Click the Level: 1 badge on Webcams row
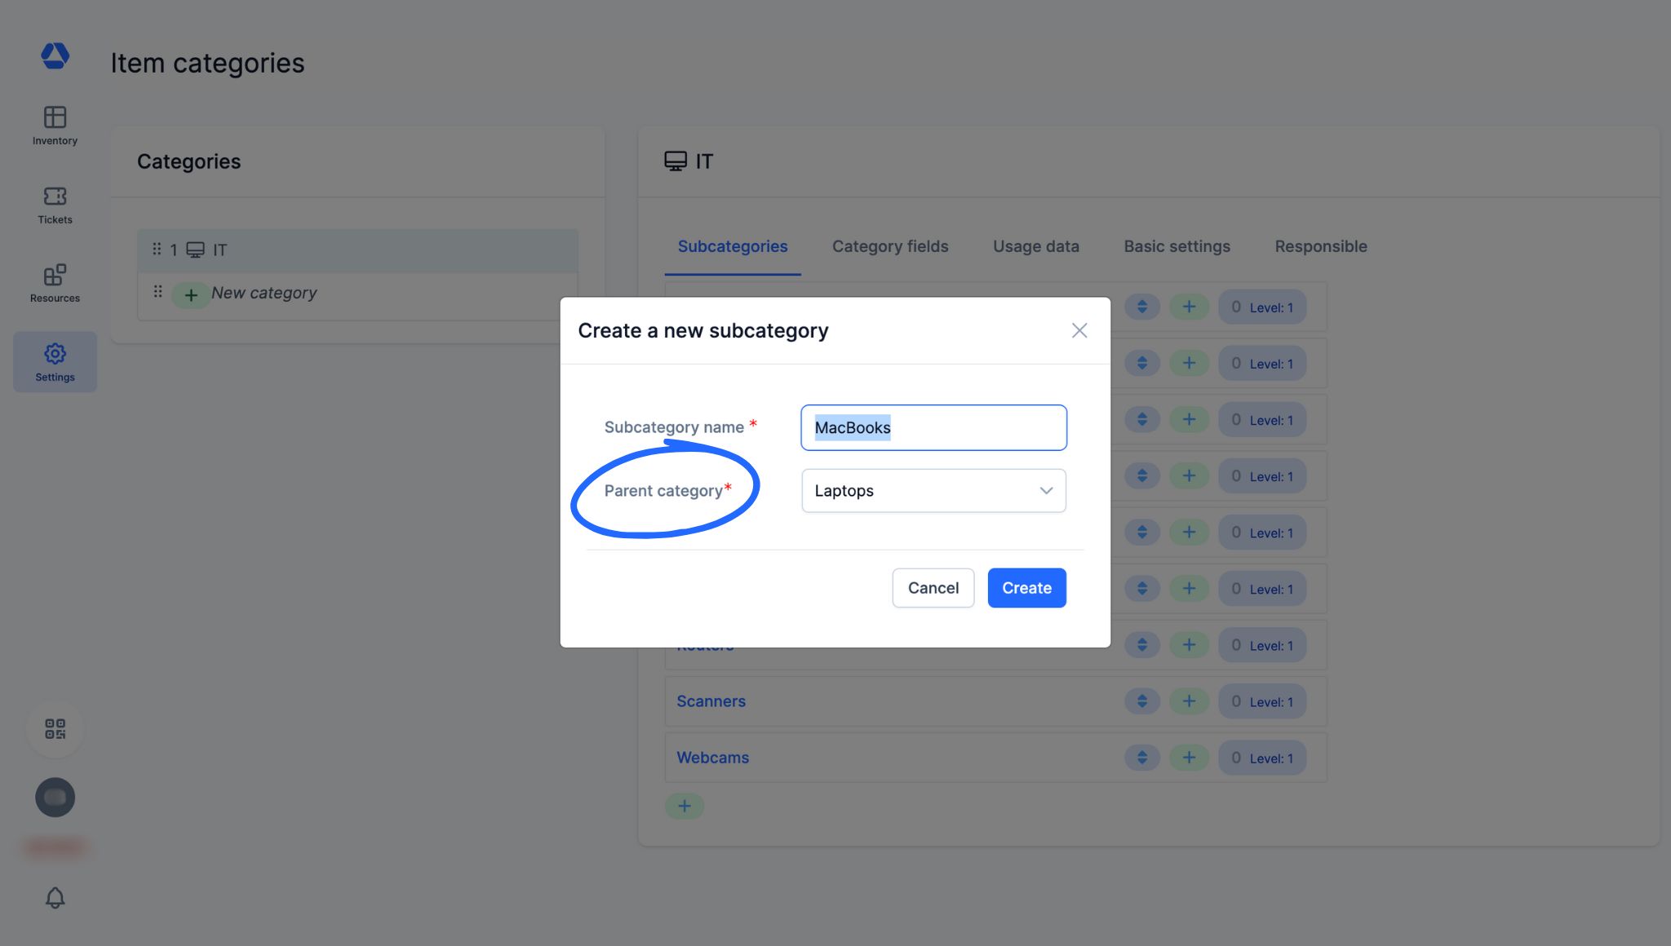 click(1262, 758)
